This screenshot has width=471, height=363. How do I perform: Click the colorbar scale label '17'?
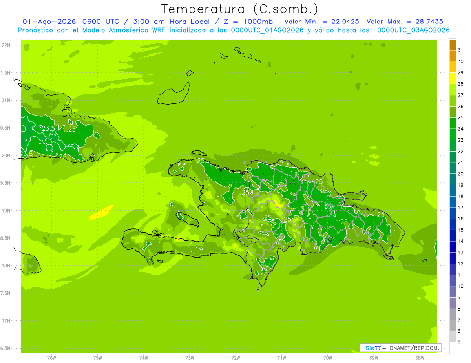(x=461, y=208)
